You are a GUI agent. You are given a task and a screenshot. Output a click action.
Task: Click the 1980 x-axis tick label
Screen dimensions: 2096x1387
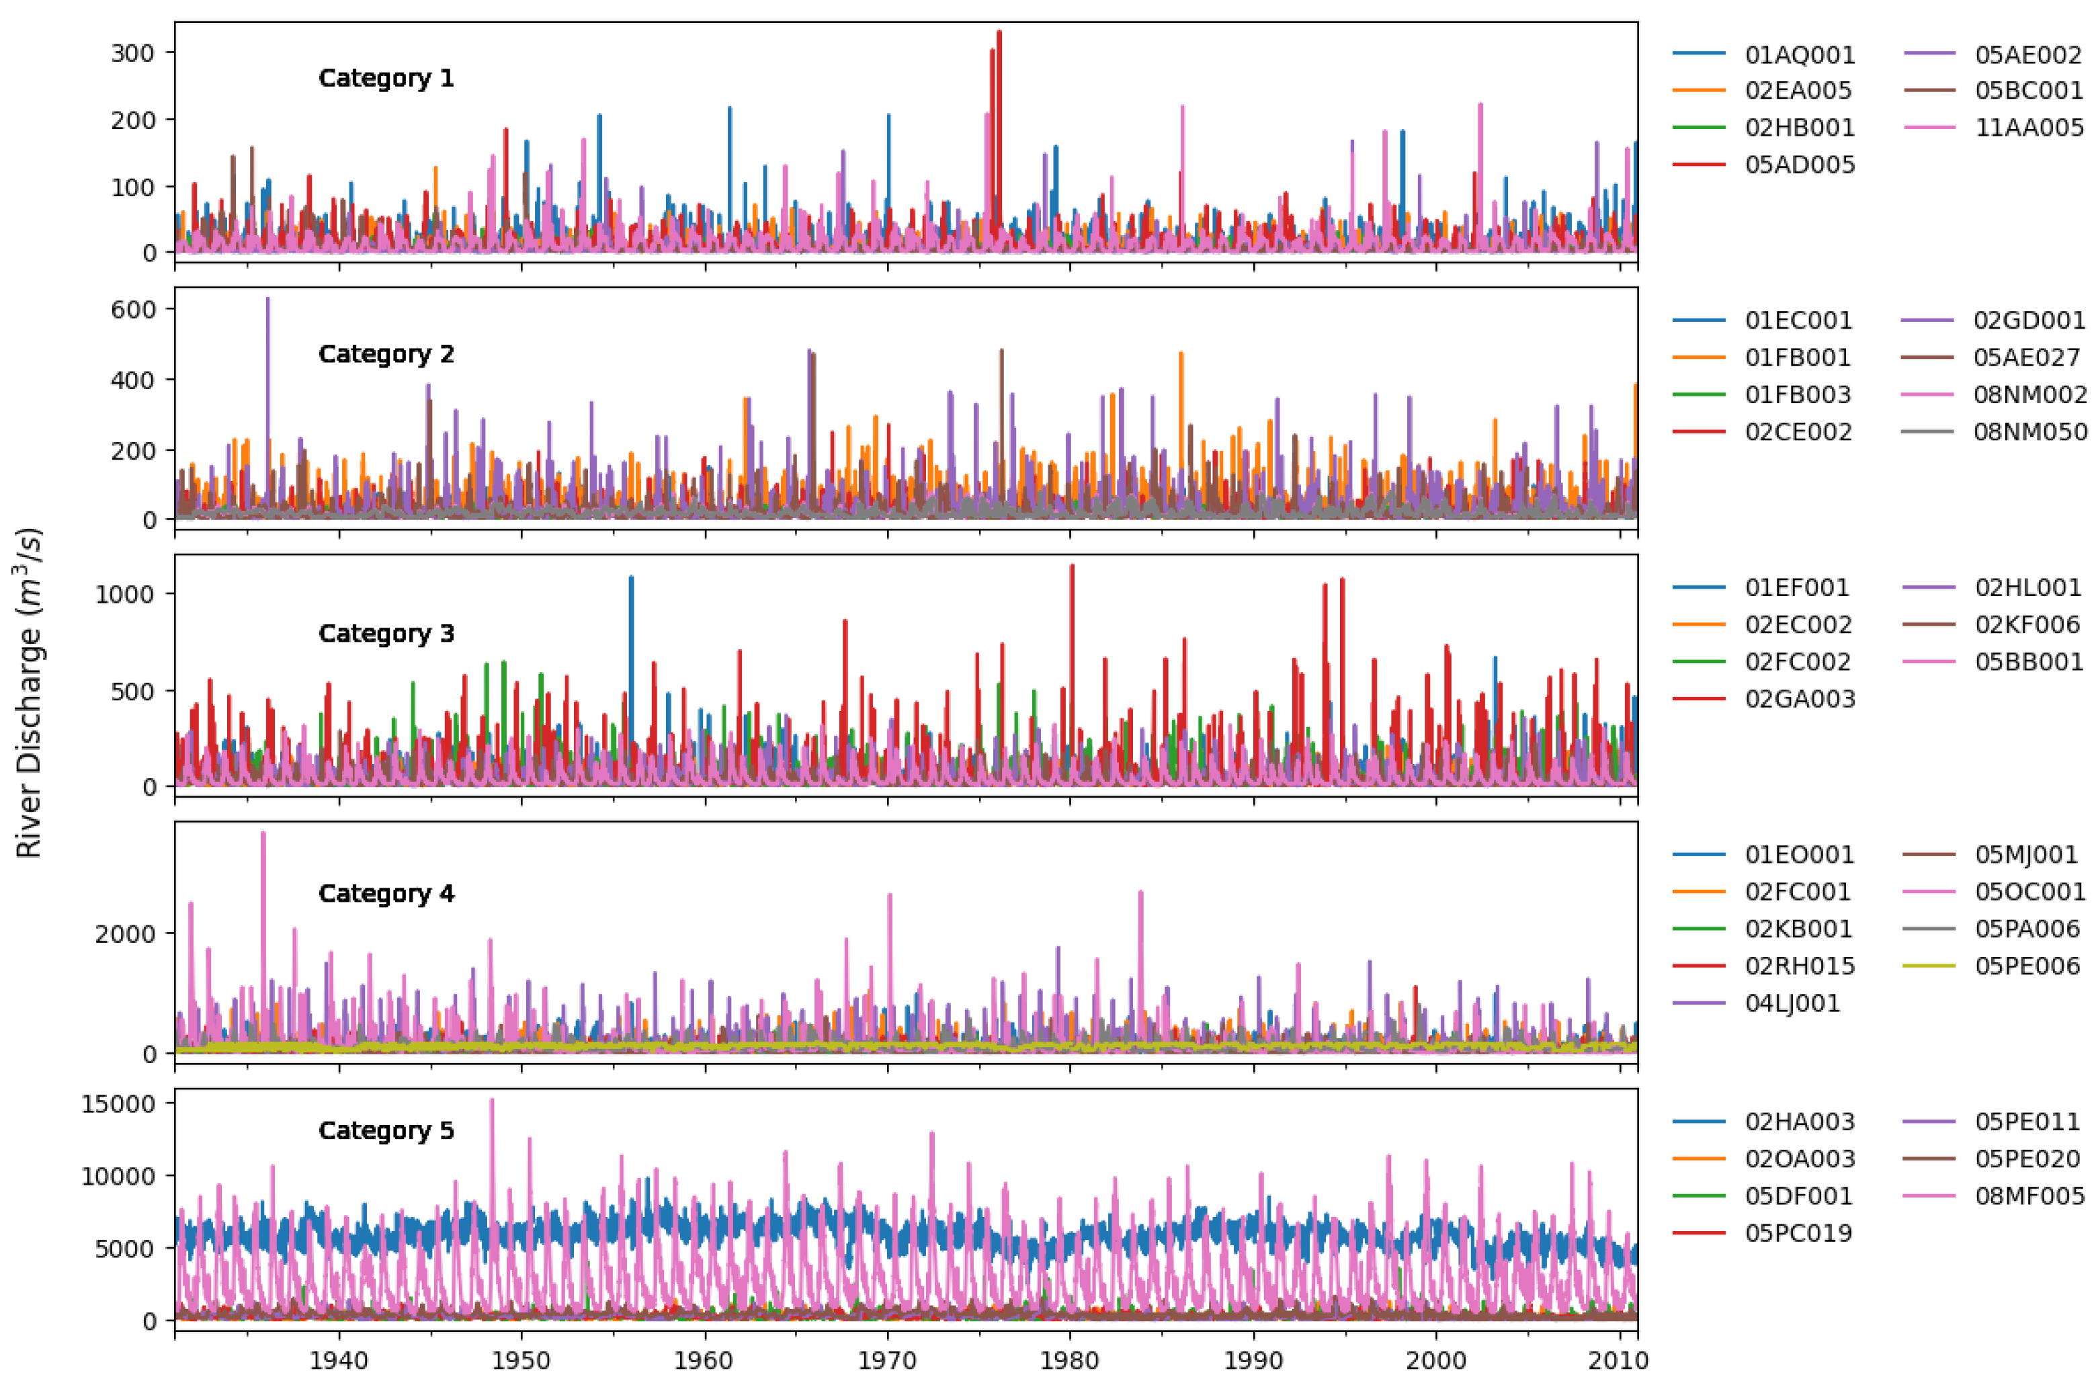[1070, 1359]
